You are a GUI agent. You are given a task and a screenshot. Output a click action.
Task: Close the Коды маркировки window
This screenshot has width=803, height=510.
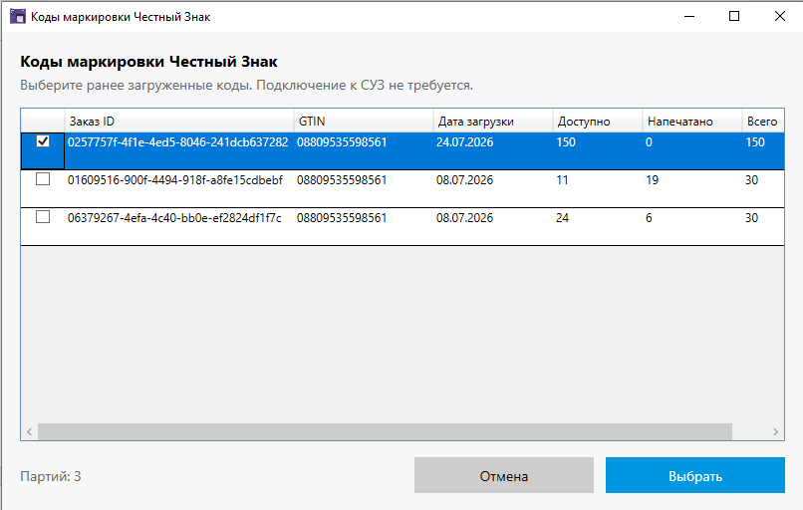pyautogui.click(x=779, y=16)
